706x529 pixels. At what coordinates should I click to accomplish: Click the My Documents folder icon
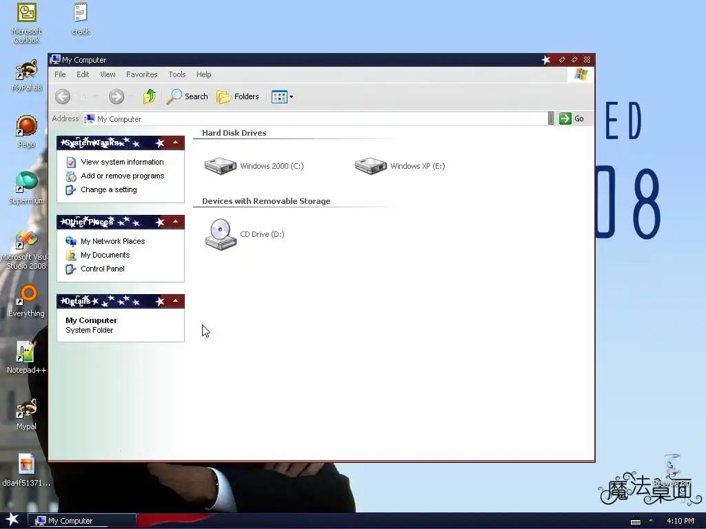71,255
